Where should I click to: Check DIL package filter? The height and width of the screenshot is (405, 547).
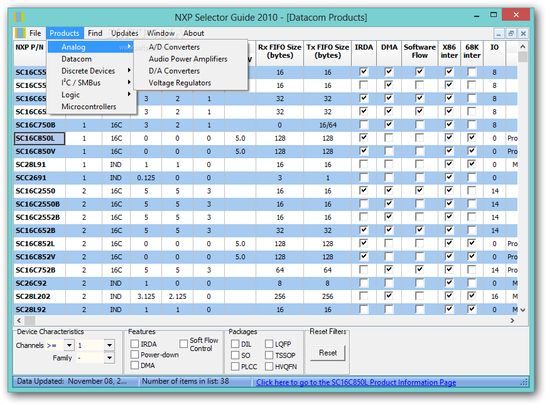(x=235, y=344)
